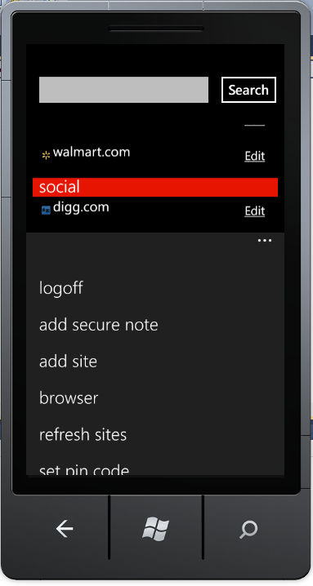Select logoff from the menu
Image resolution: width=313 pixels, height=586 pixels.
[61, 288]
